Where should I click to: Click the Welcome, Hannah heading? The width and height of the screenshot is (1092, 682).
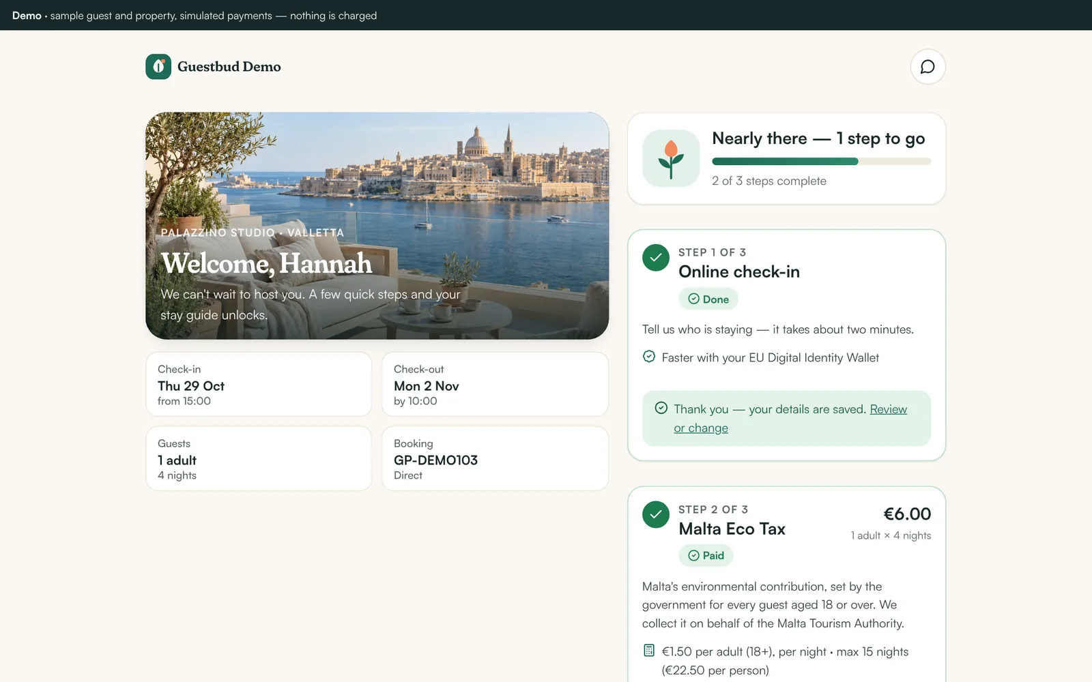(x=267, y=264)
